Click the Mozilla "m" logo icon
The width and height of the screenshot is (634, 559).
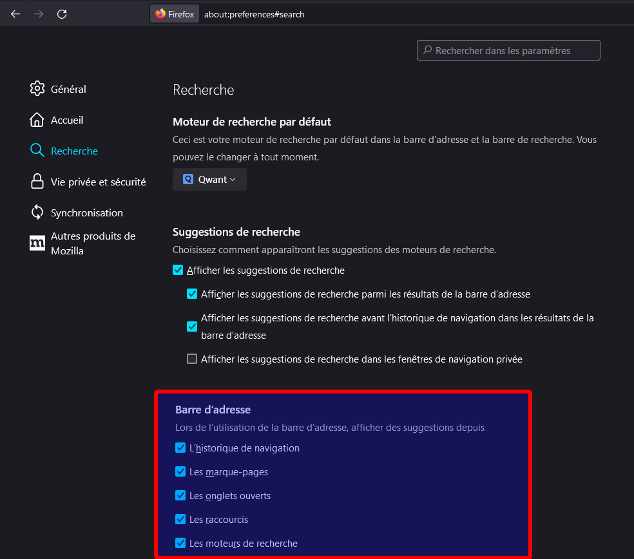coord(37,243)
